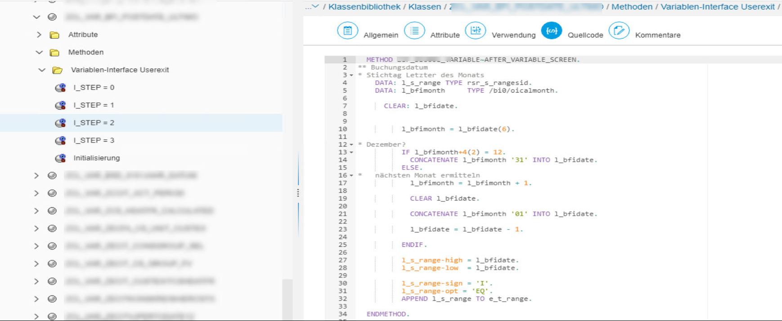Fold code block at line 13

(351, 152)
